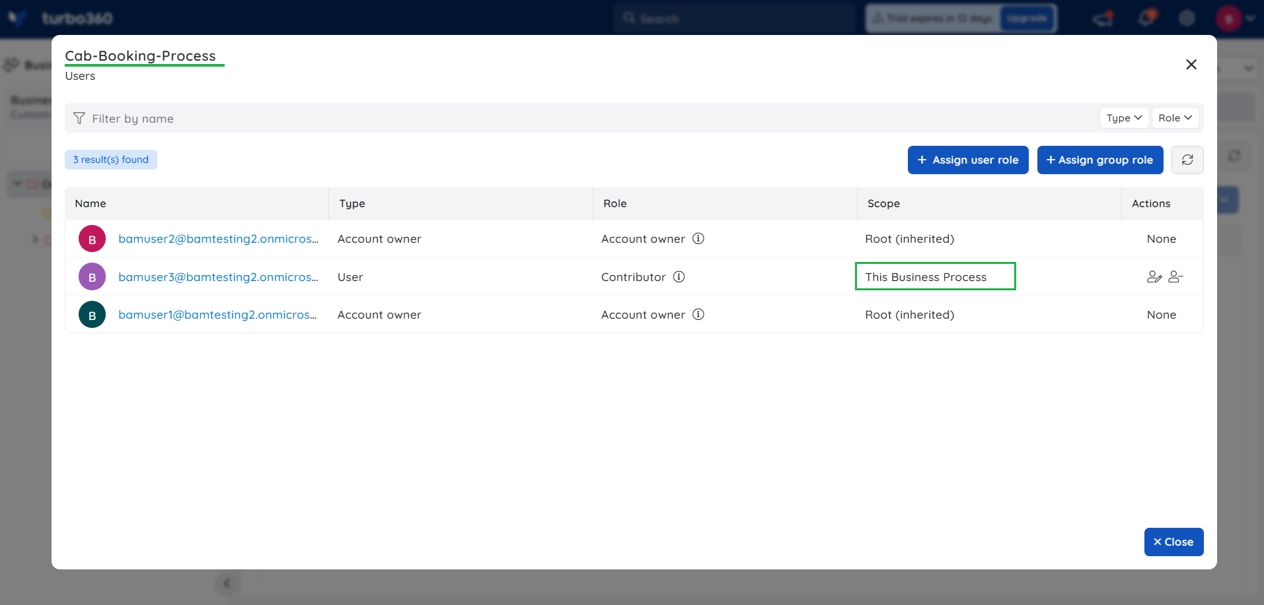
Task: Click bamuser1 'Account owner' type cell
Action: click(379, 315)
